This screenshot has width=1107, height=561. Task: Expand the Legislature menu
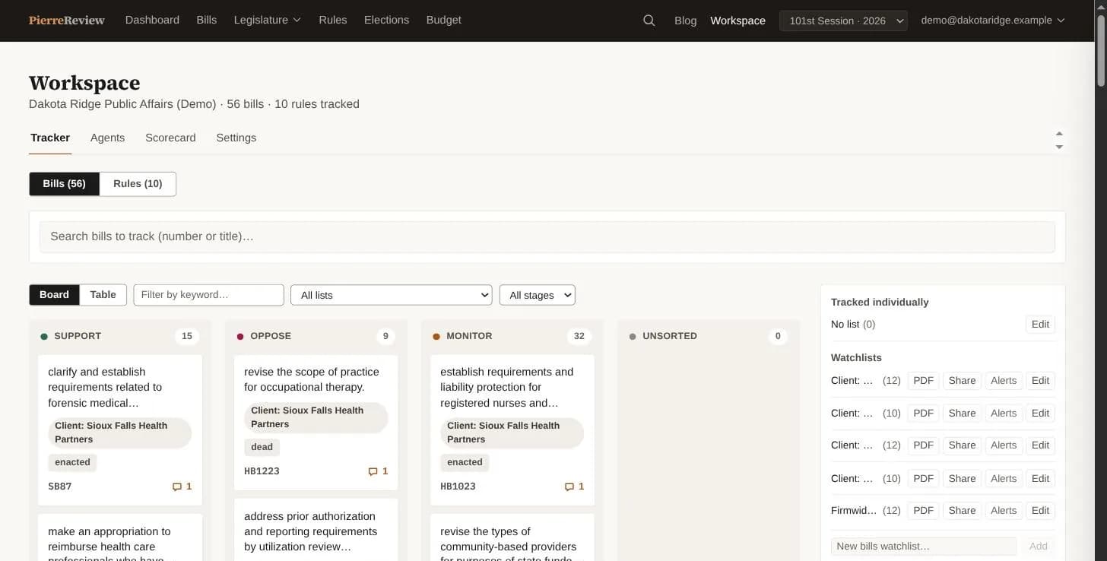[x=268, y=21]
